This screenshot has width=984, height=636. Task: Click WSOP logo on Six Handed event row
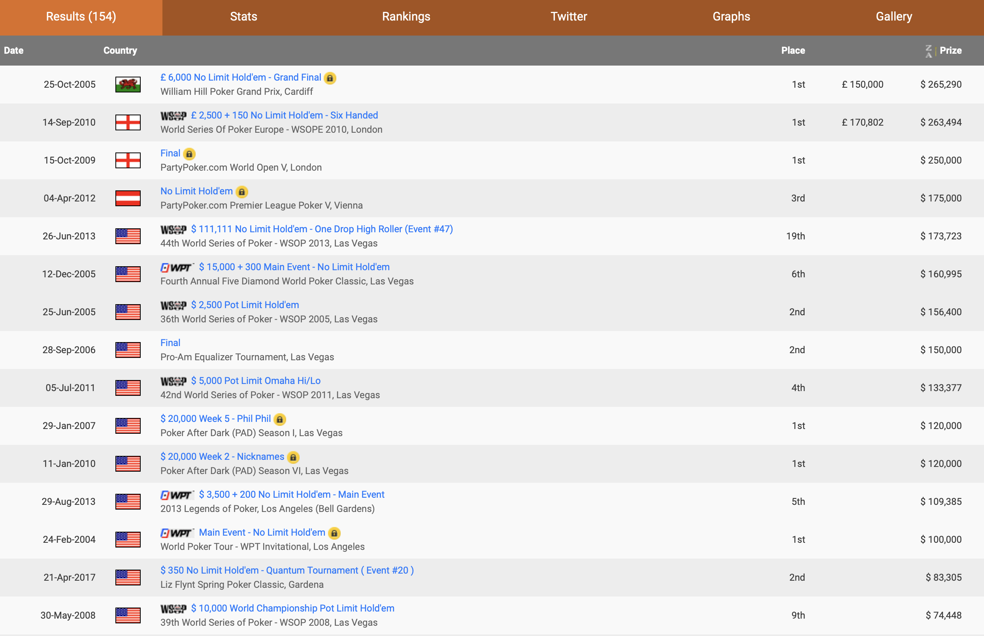173,116
